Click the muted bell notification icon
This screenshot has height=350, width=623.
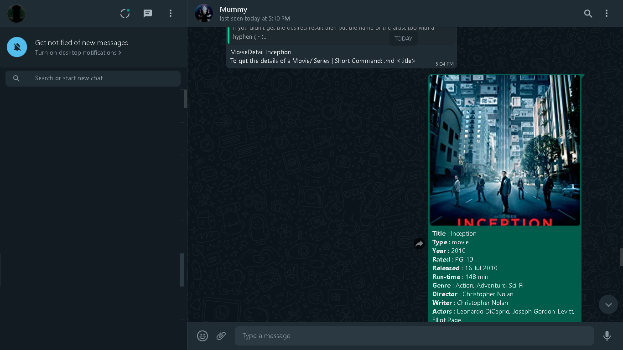point(17,47)
